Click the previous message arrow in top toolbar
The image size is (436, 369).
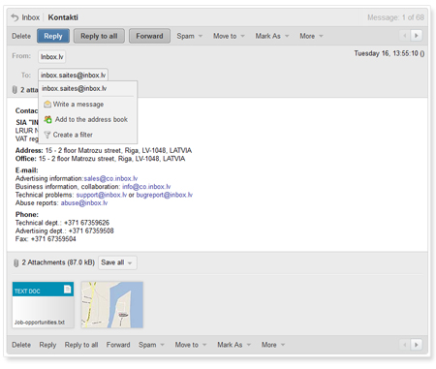[x=405, y=36]
